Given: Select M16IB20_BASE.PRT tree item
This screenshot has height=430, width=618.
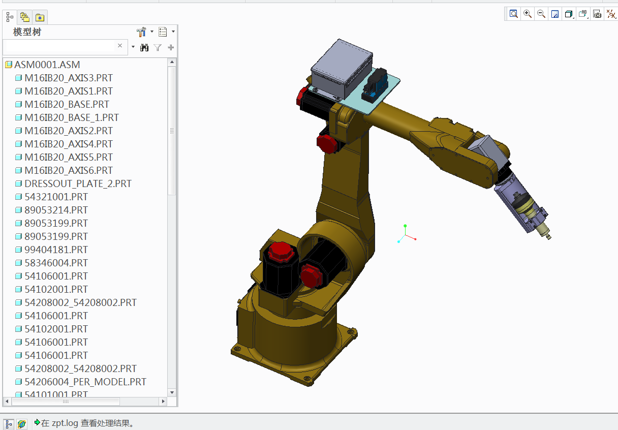Looking at the screenshot, I should click(x=67, y=104).
